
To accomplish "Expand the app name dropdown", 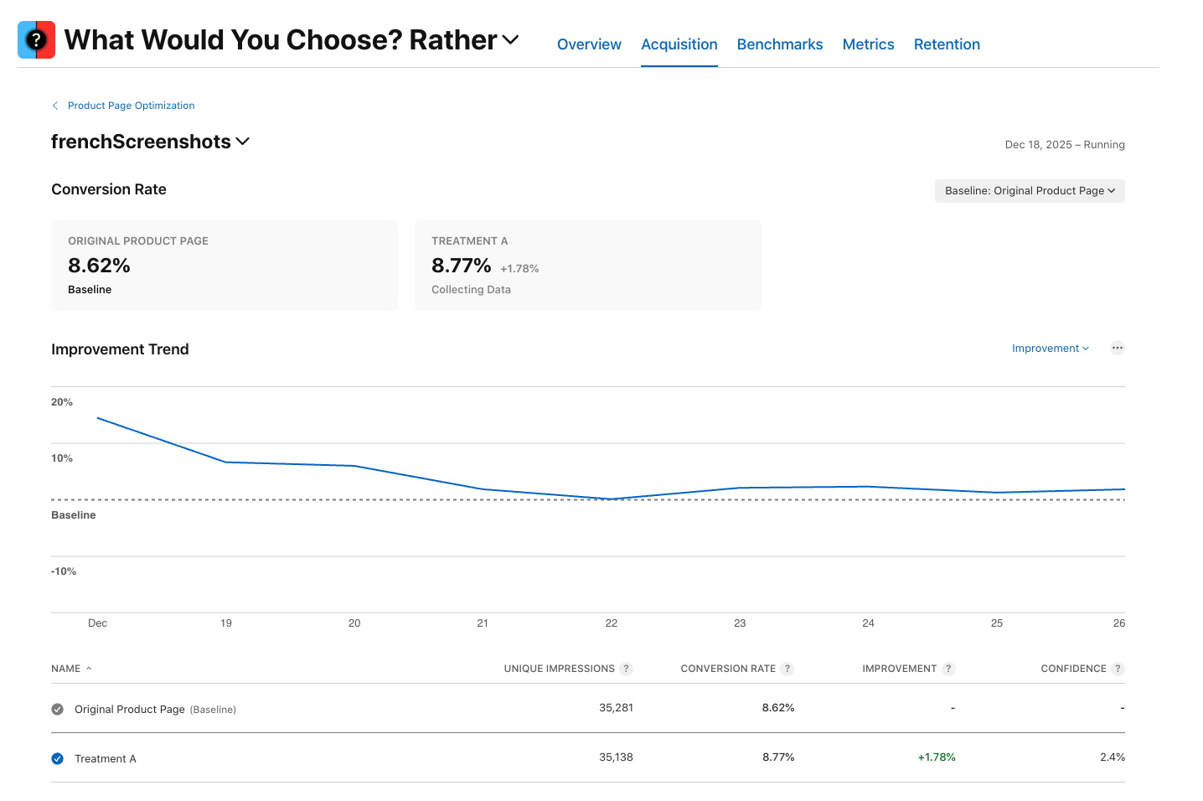I will (510, 39).
